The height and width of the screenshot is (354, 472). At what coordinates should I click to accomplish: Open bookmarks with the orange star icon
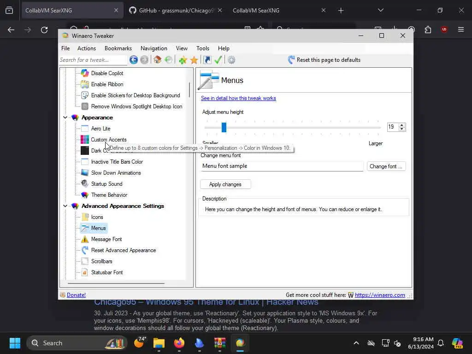(x=194, y=60)
